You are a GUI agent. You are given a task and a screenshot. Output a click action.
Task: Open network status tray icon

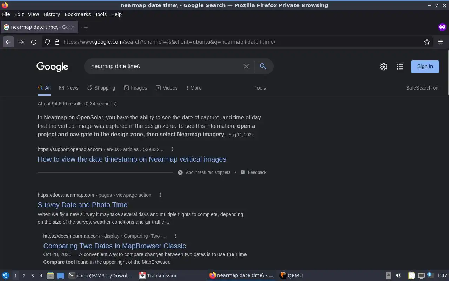coord(421,276)
